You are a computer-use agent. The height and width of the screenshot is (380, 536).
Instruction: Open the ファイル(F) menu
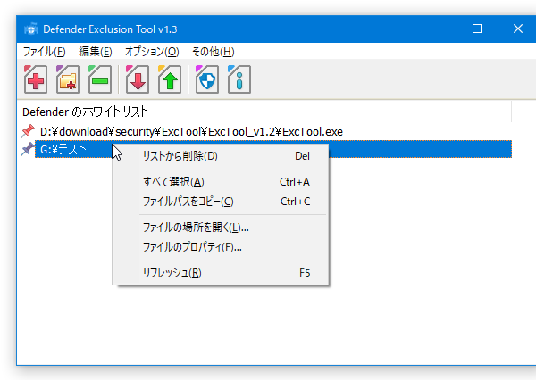pyautogui.click(x=44, y=52)
